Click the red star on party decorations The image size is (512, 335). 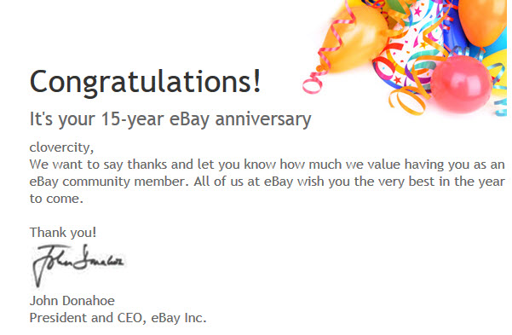tap(397, 79)
